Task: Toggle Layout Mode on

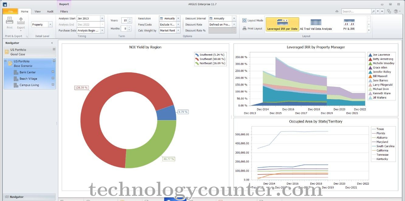Action: (253, 20)
